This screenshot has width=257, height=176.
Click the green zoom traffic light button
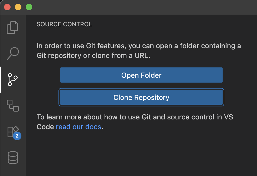(29, 7)
